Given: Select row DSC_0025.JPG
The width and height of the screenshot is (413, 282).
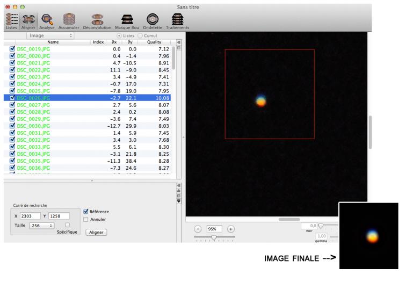Looking at the screenshot, I should 87,91.
